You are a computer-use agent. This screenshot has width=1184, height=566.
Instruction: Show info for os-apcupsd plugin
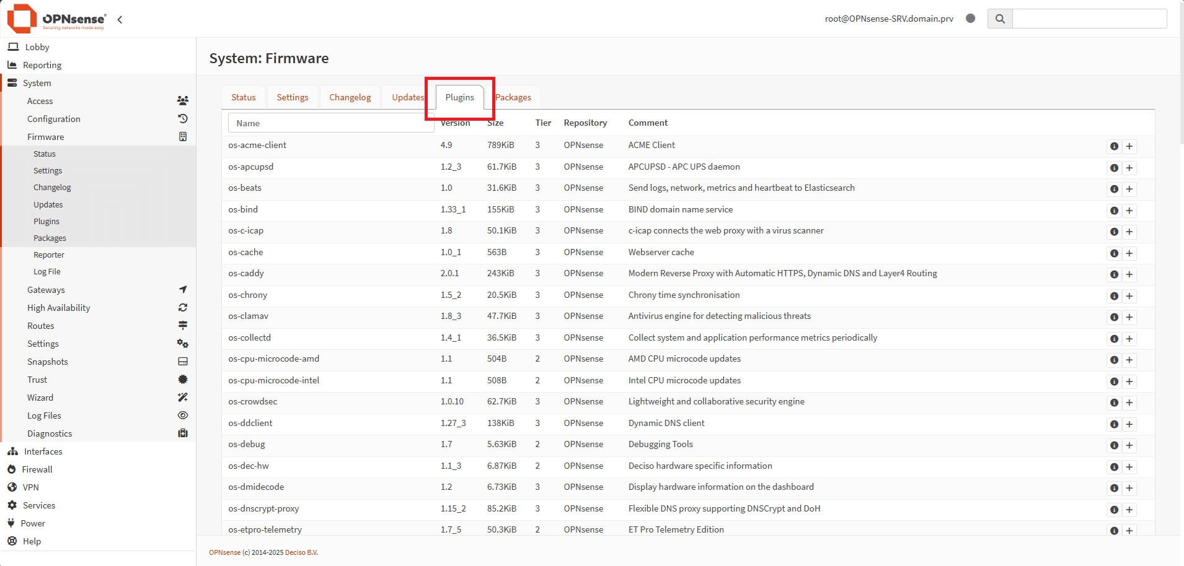tap(1114, 168)
